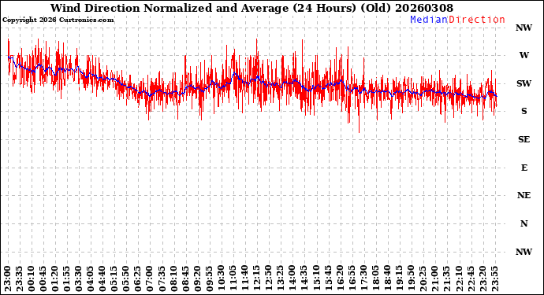
Task: Click the Copyright 2026 Curtronics.com label
Action: pos(58,20)
